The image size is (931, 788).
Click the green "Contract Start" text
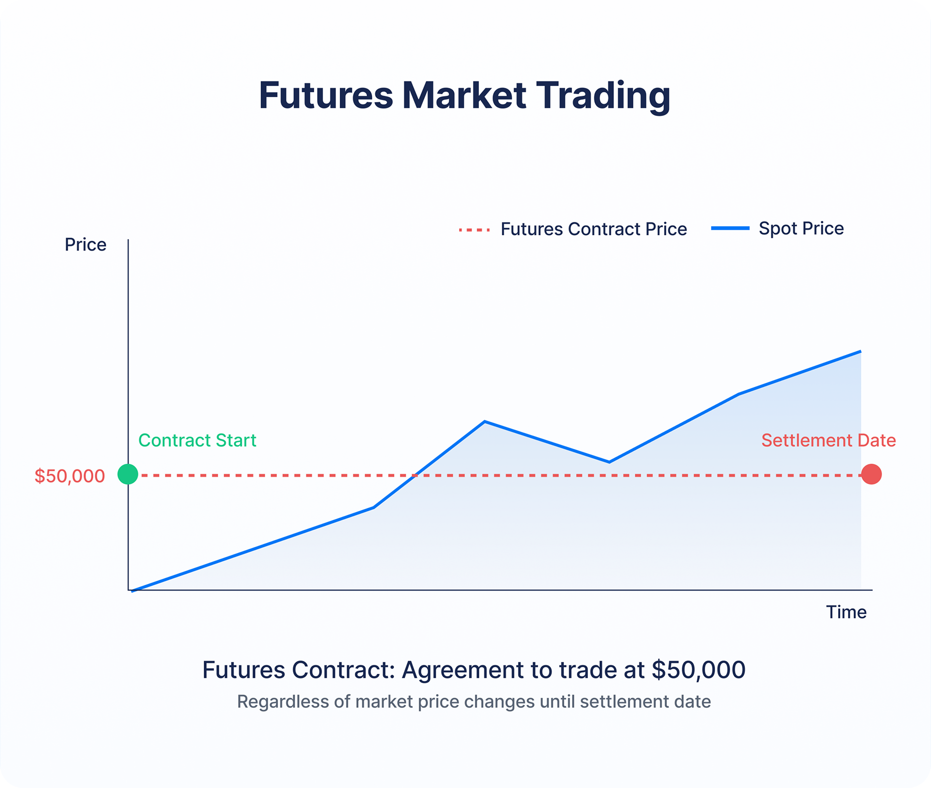[197, 440]
